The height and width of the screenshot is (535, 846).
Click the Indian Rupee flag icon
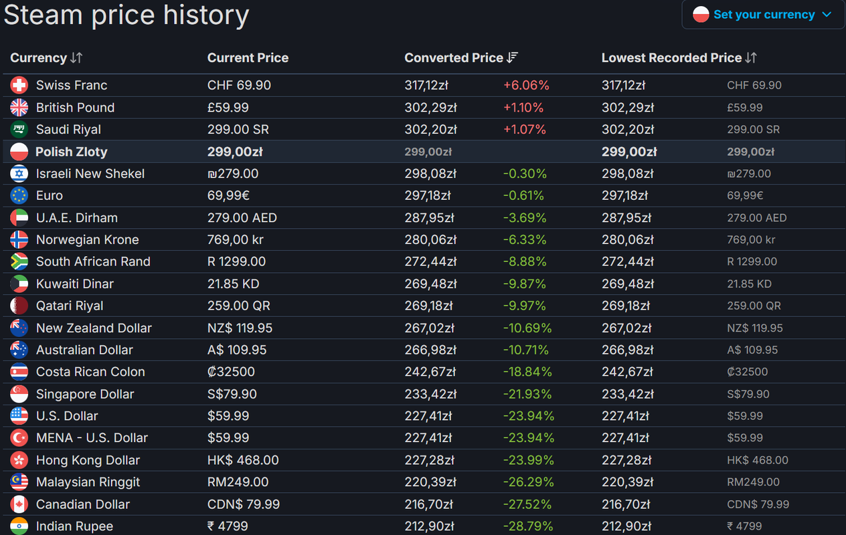pyautogui.click(x=19, y=526)
